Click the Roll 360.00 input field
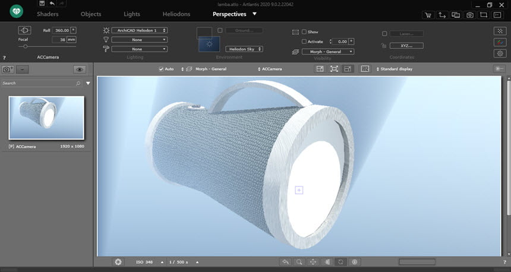Screen dimensions: 511x272 click(x=61, y=30)
